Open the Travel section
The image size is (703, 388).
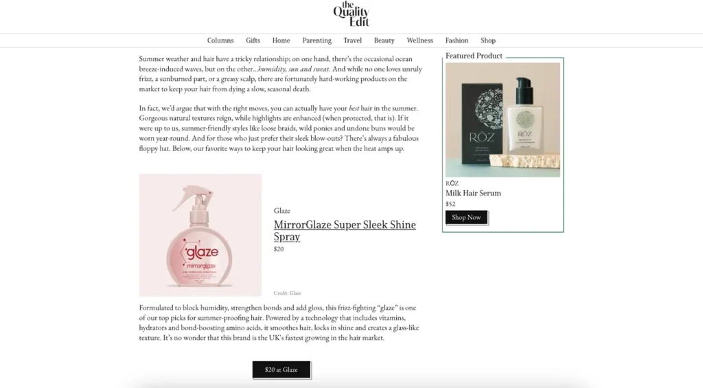click(x=352, y=41)
